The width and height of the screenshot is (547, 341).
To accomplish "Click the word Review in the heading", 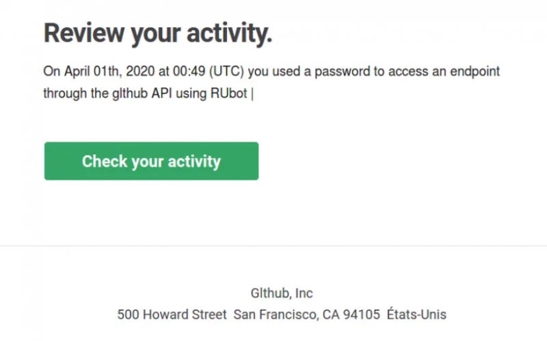I will click(80, 33).
